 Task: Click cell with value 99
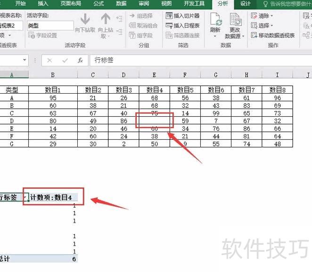click(x=216, y=113)
